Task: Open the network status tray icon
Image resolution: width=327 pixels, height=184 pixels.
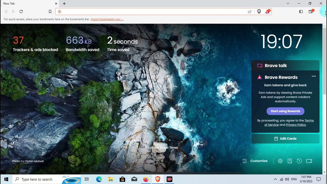Action: pos(281,179)
